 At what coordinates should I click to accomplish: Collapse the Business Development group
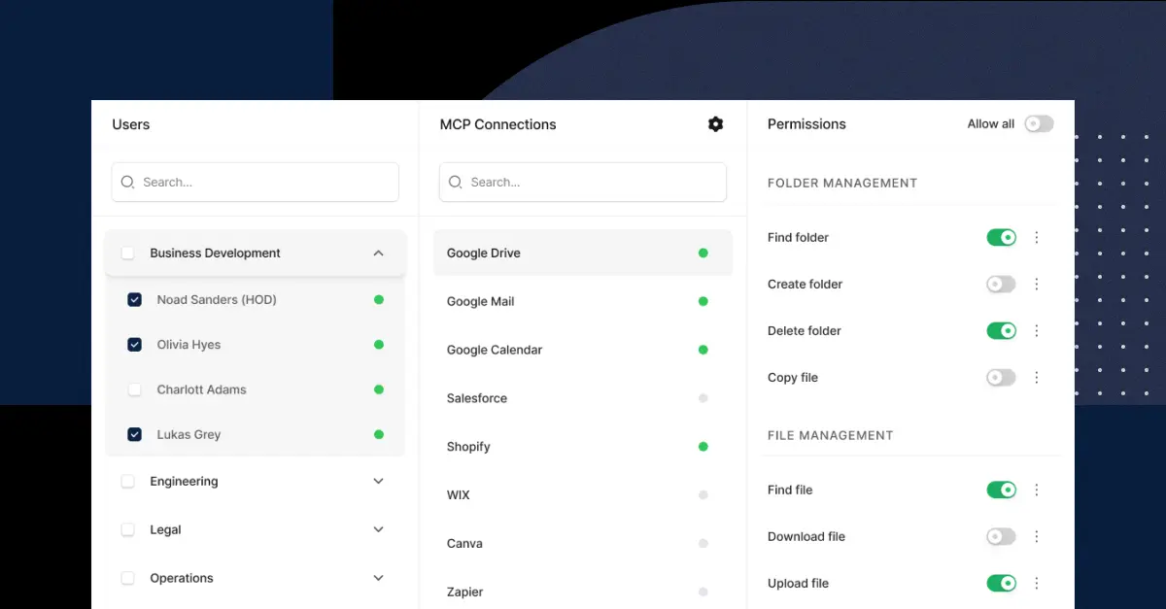[378, 253]
